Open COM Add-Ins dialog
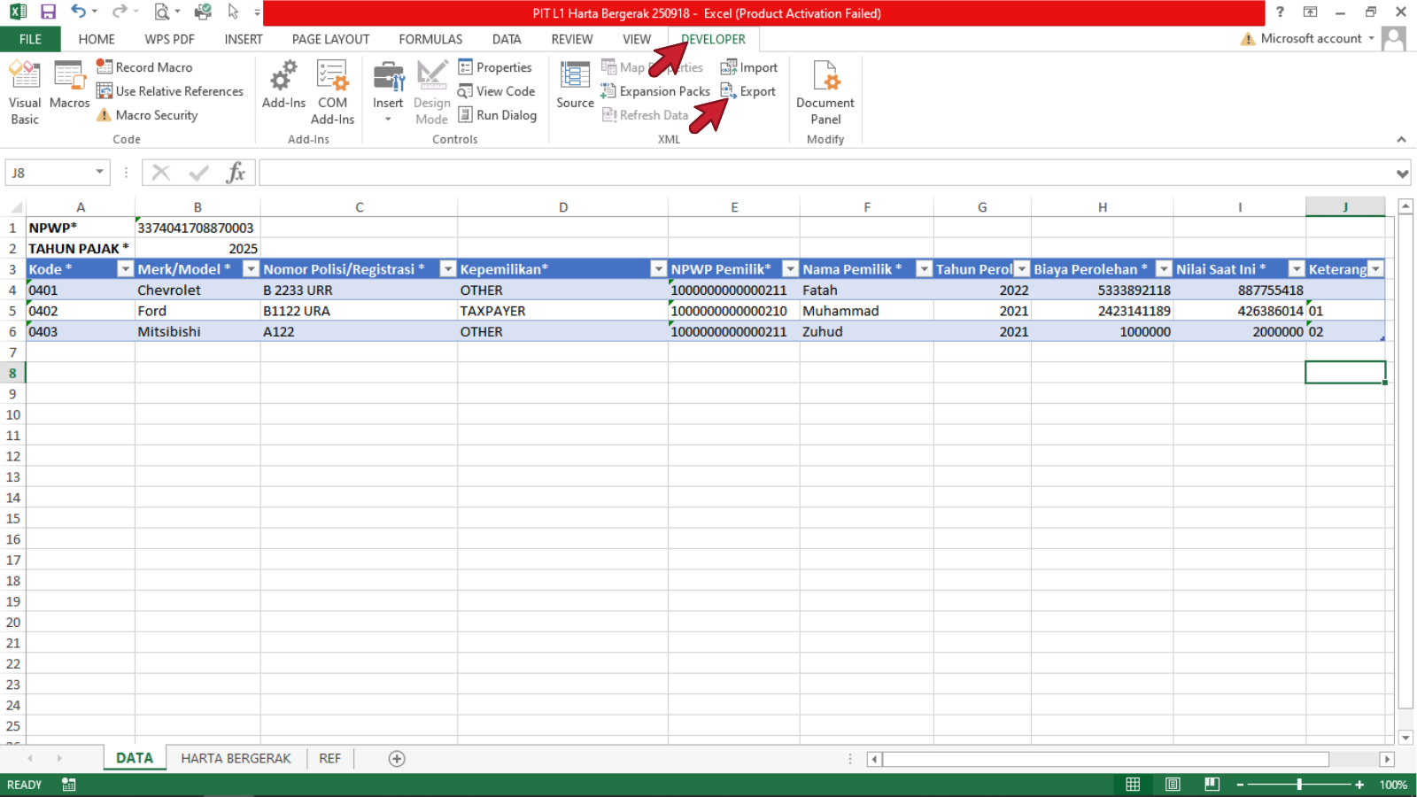 click(332, 93)
